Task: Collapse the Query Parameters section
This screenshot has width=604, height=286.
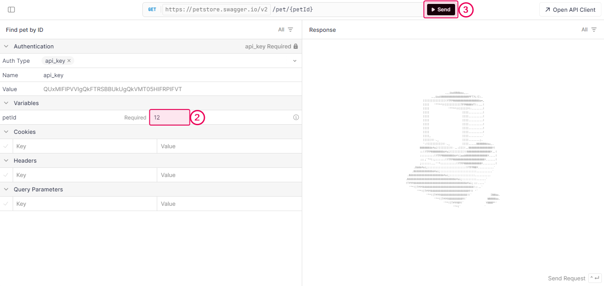Action: 6,190
